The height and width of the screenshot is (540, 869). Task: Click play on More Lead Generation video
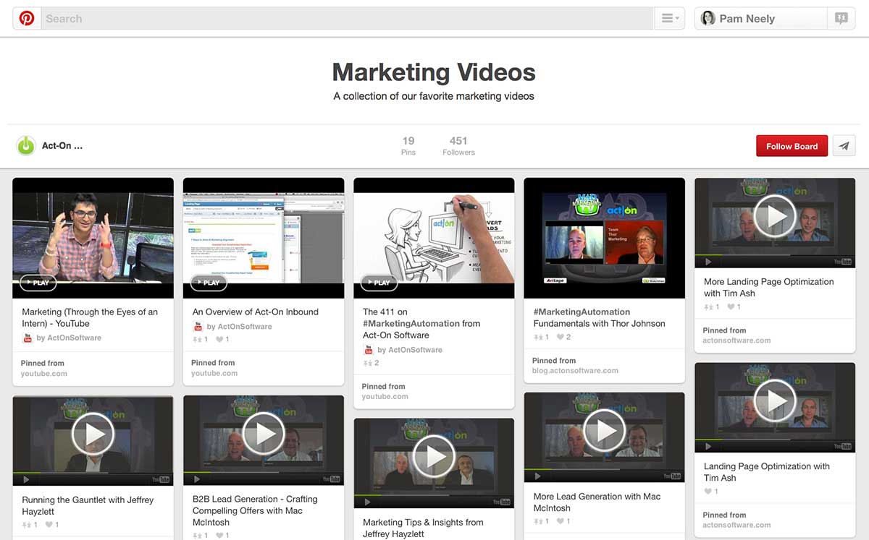(x=604, y=431)
